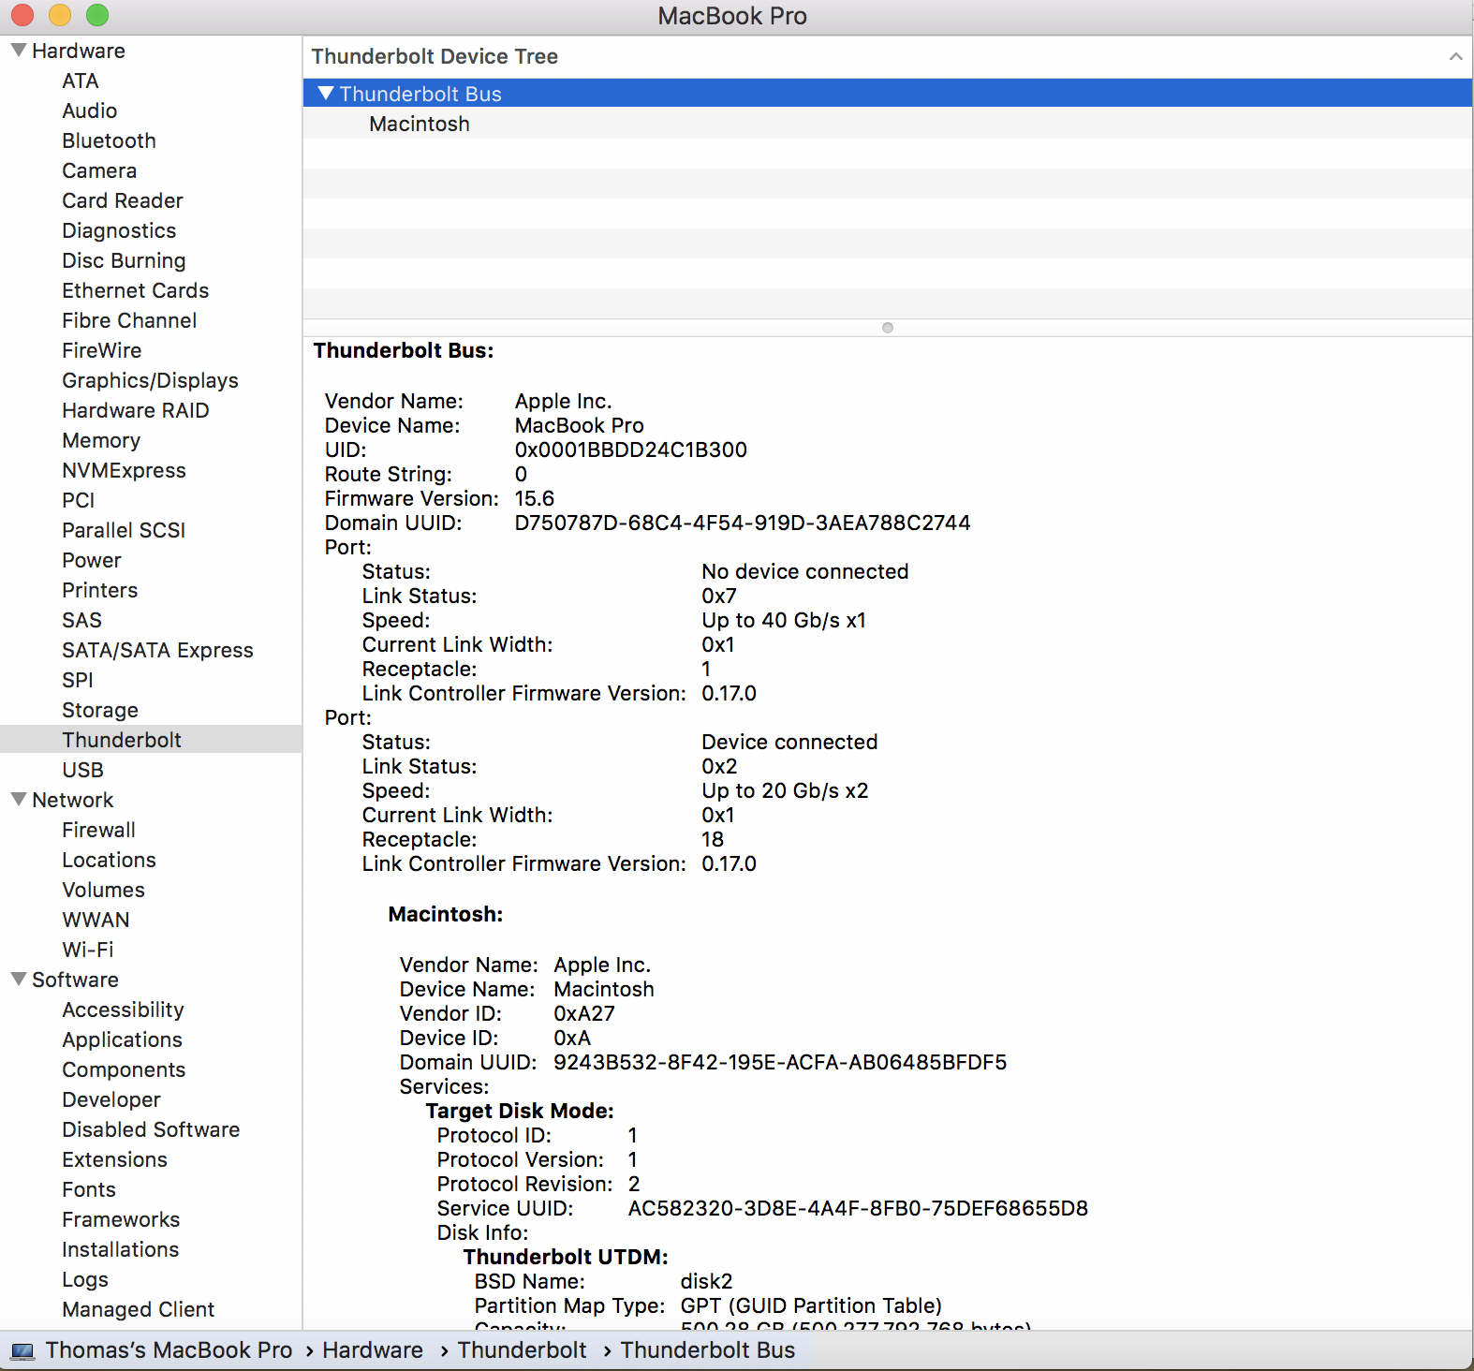The height and width of the screenshot is (1371, 1474).
Task: Open the Audio hardware section
Action: click(x=90, y=111)
